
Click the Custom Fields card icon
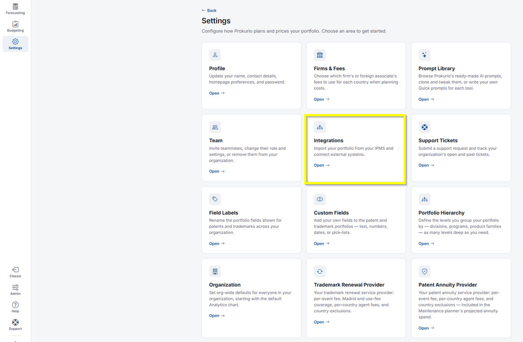tap(320, 199)
